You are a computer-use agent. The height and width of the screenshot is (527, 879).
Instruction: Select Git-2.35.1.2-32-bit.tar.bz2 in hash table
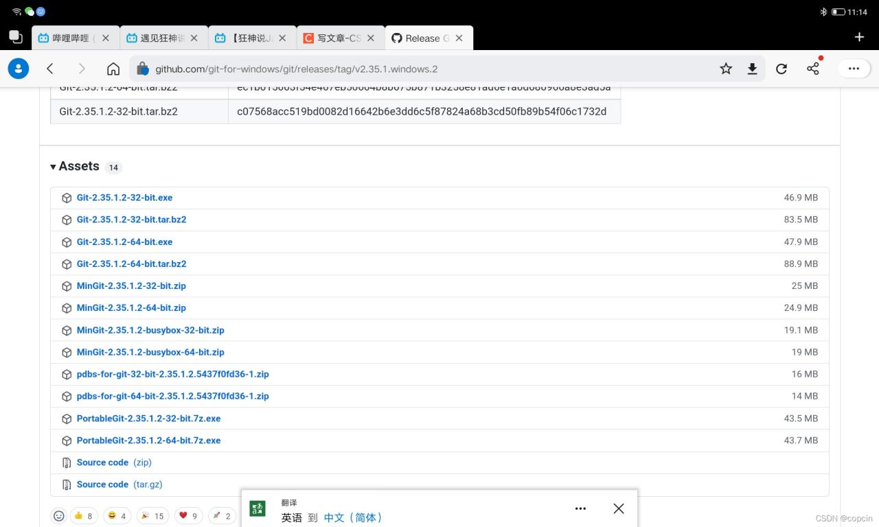click(119, 111)
